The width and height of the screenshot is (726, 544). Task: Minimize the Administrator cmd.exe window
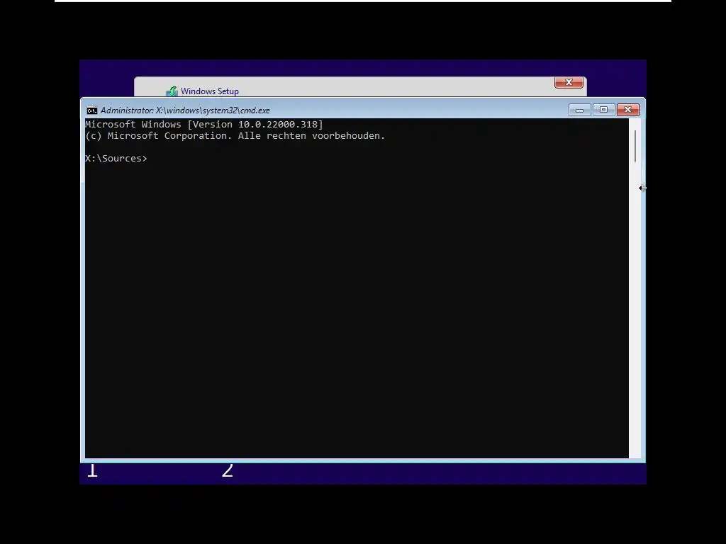click(579, 110)
